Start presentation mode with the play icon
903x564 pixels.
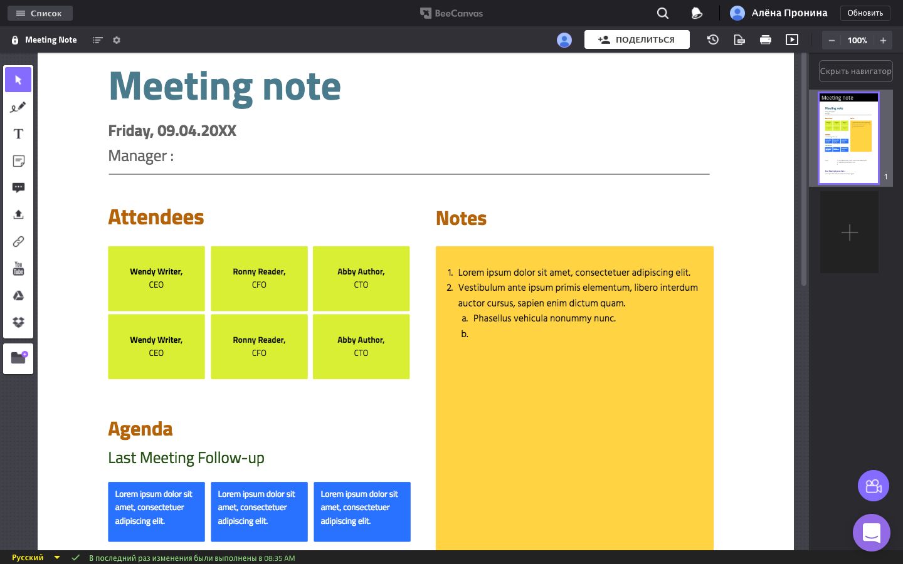tap(792, 39)
